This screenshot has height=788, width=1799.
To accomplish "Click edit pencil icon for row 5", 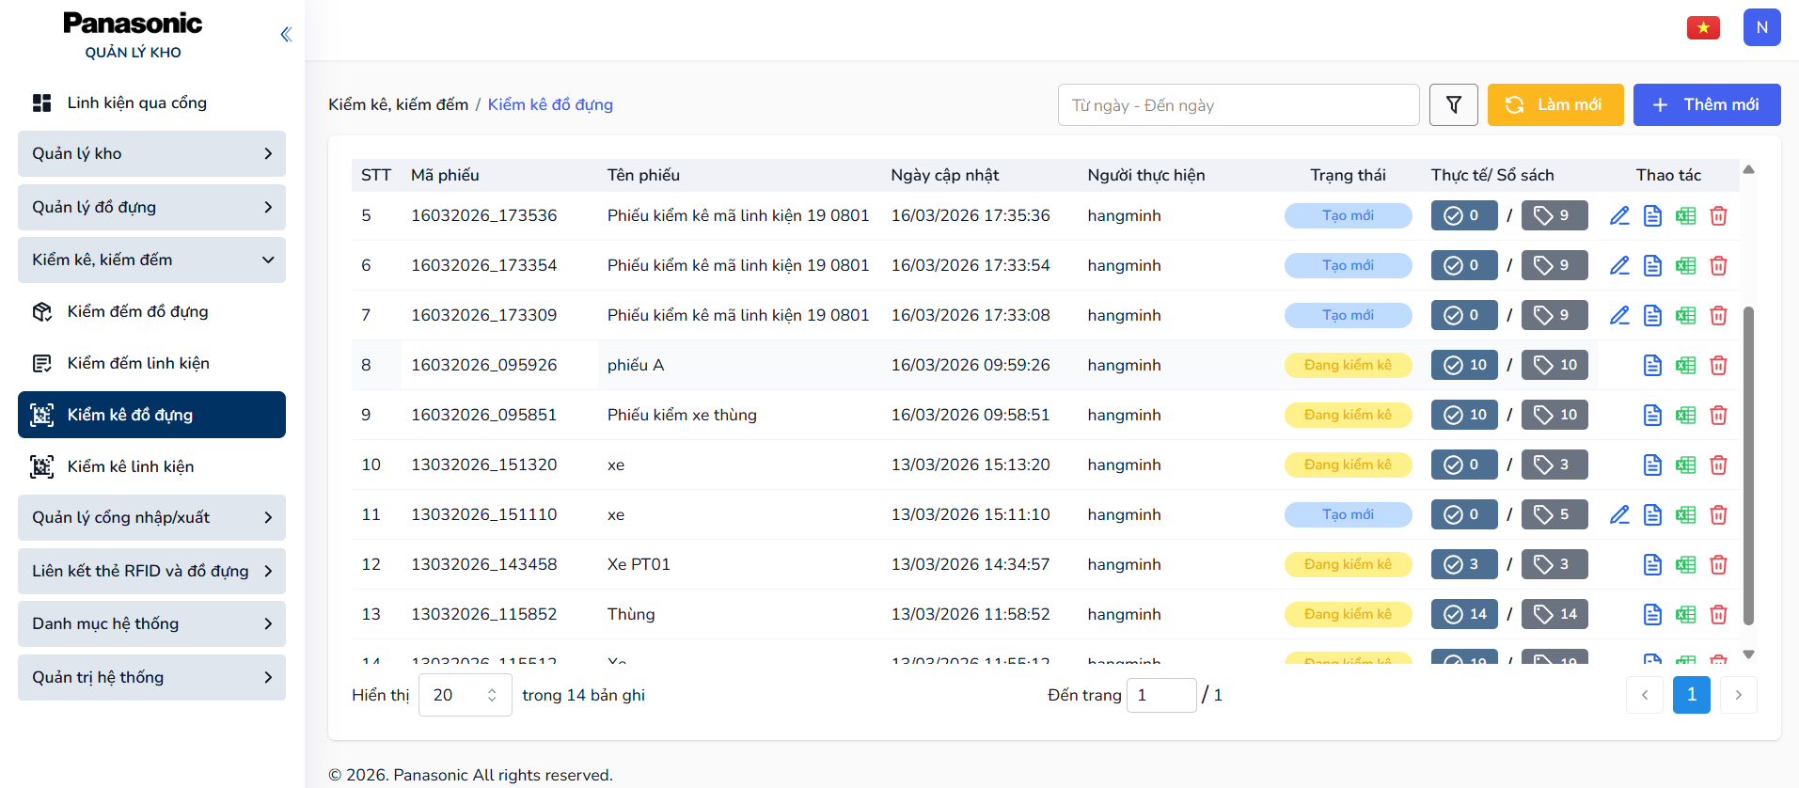I will pyautogui.click(x=1618, y=216).
